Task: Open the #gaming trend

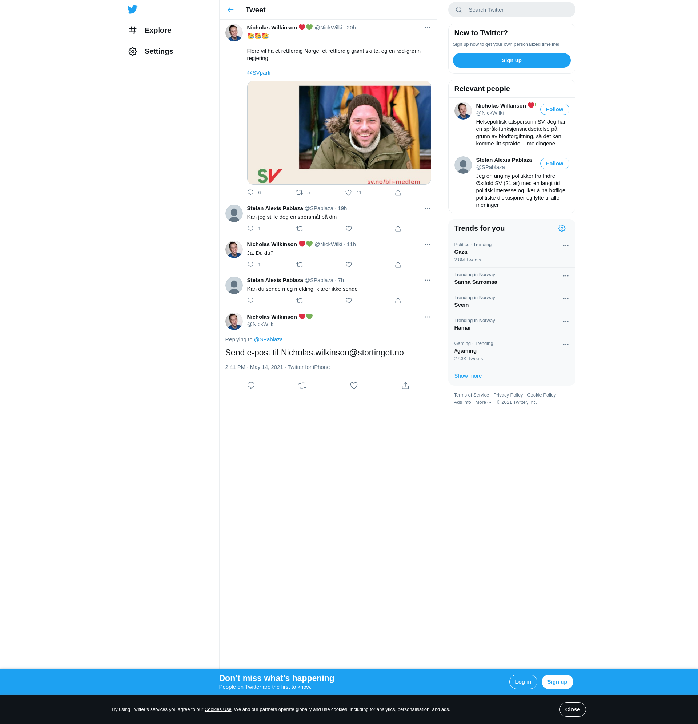Action: (512, 351)
